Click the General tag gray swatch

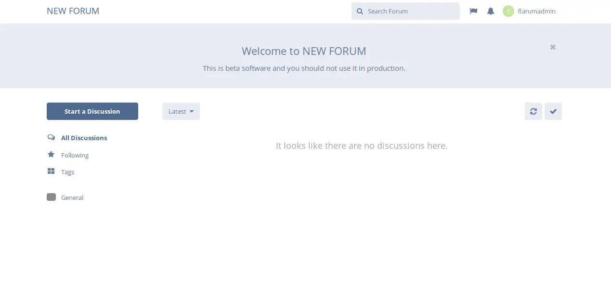pos(51,197)
